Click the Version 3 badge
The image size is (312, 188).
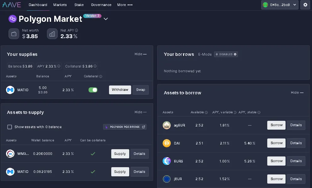pos(92,16)
